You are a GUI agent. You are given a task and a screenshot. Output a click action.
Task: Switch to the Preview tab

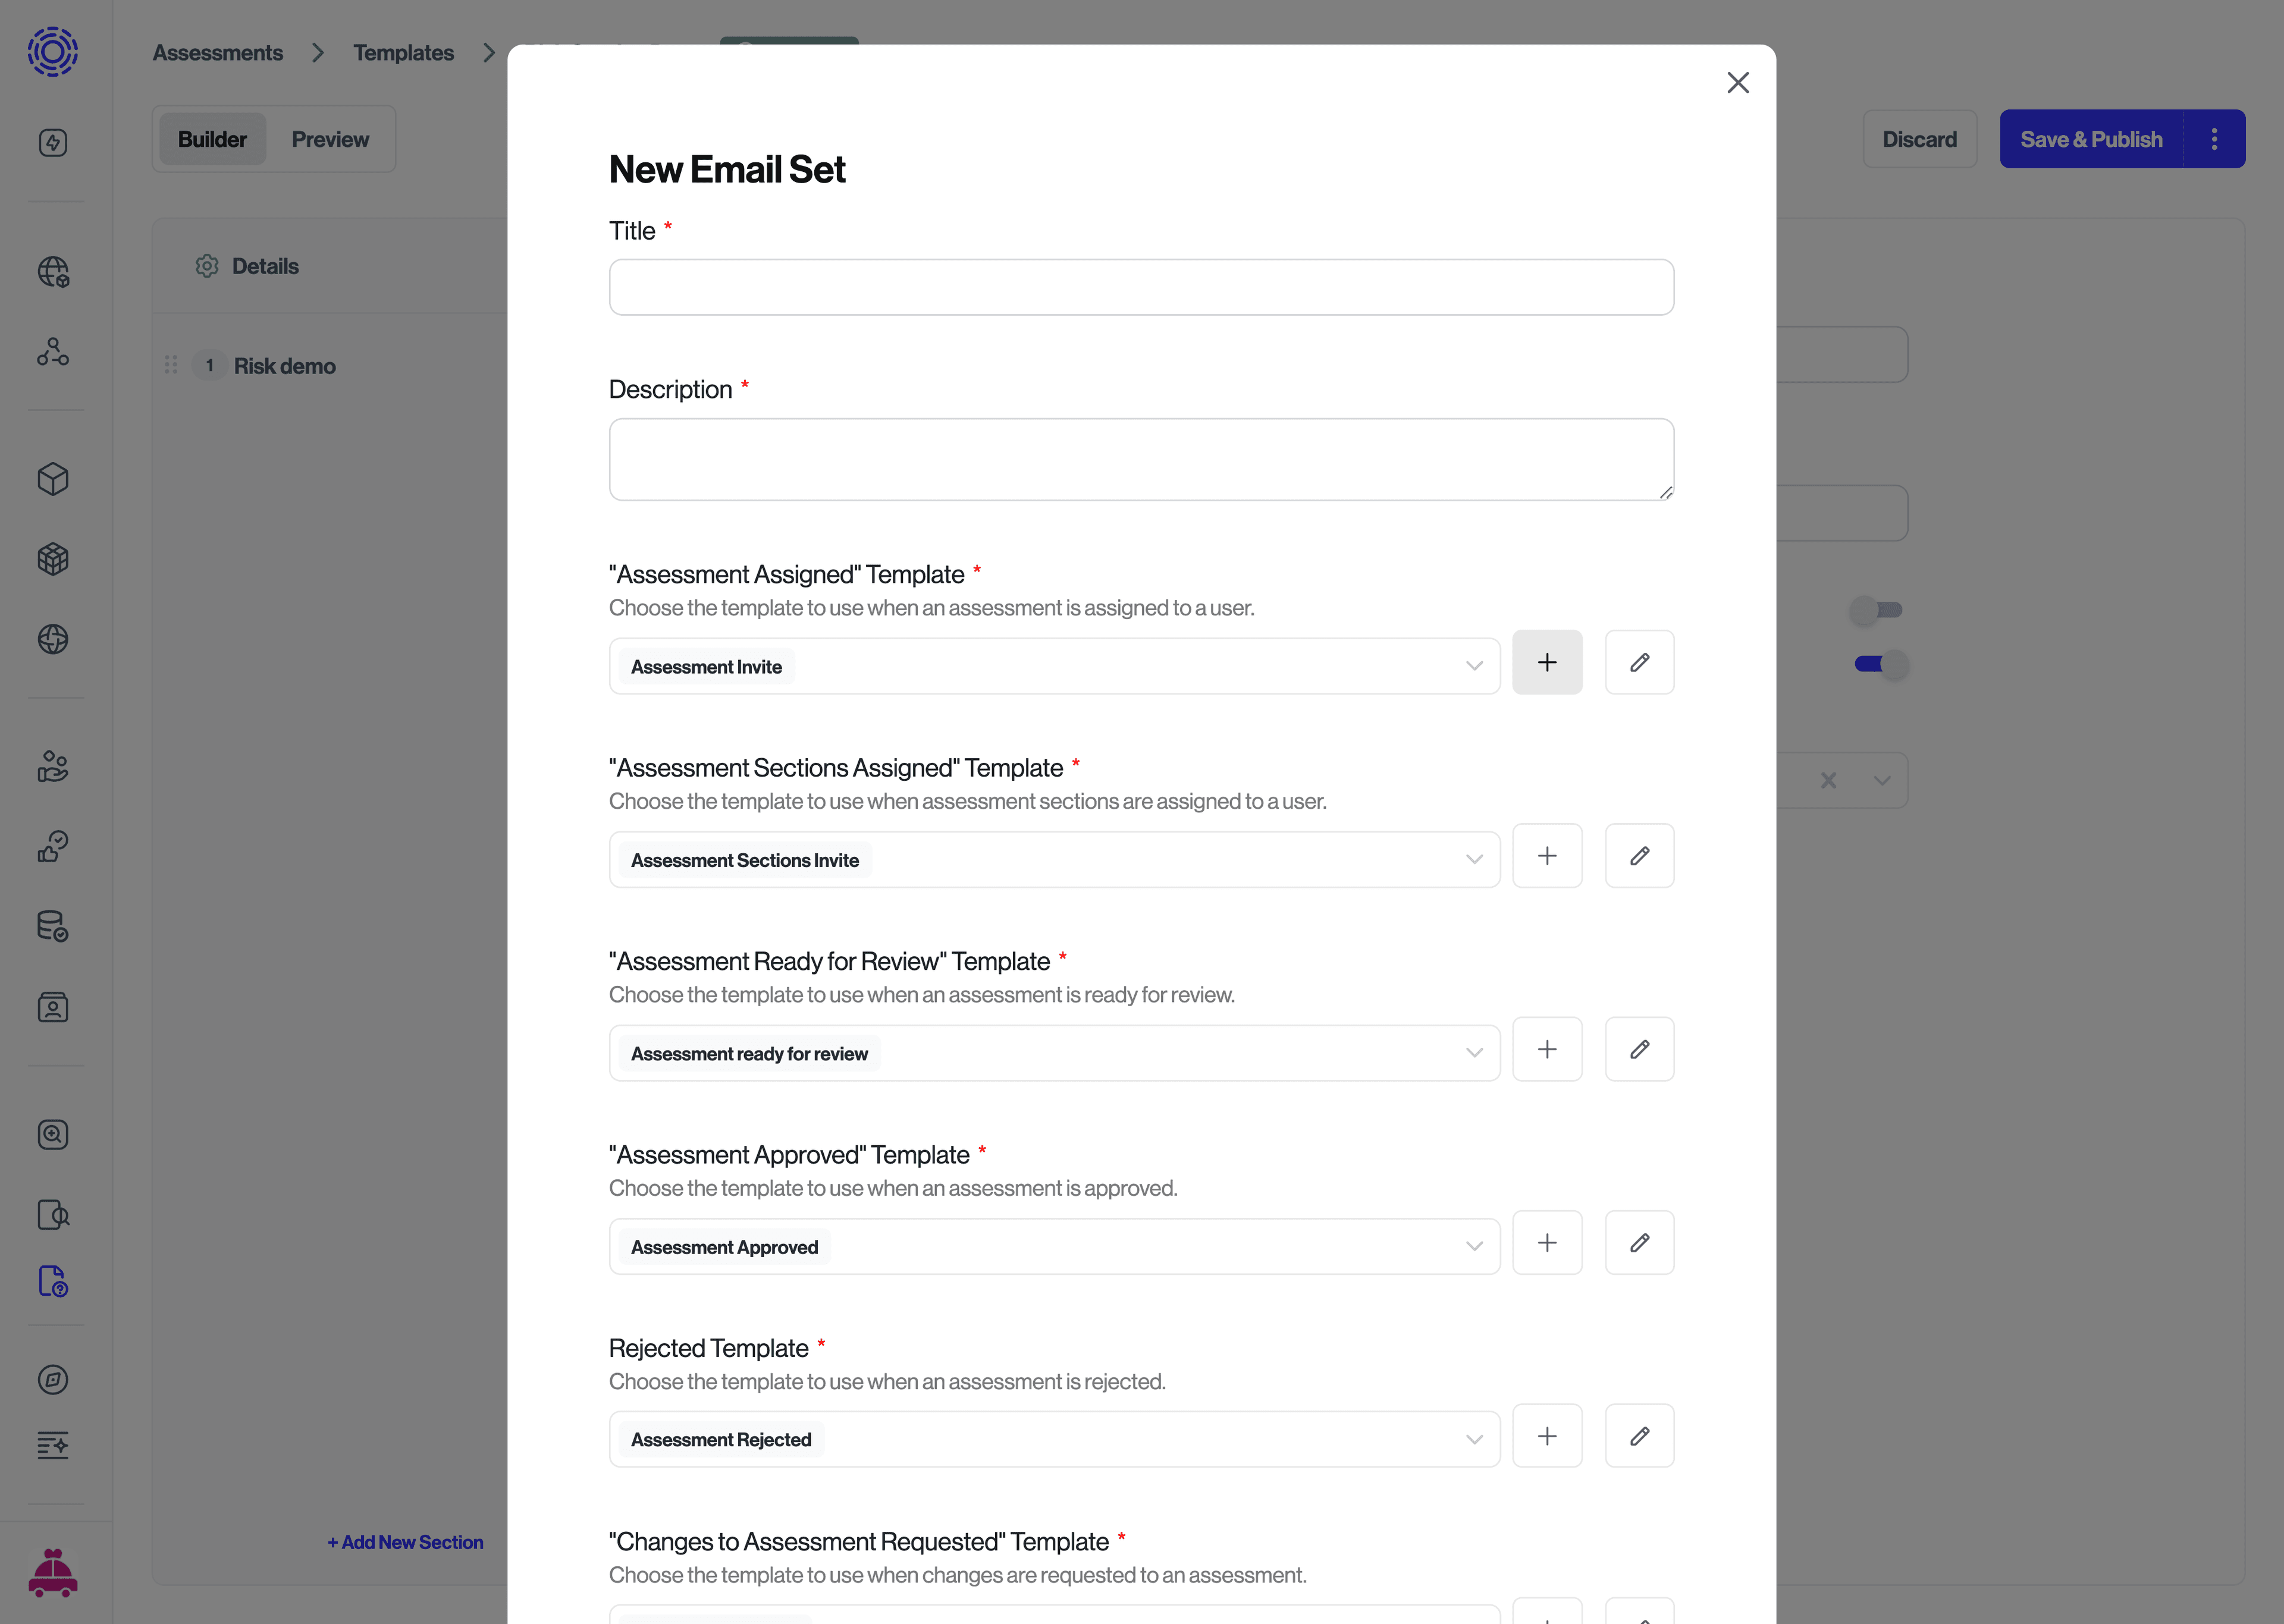coord(330,138)
